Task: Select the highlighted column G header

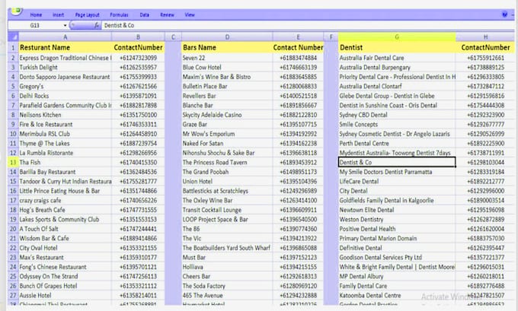Action: (x=397, y=37)
